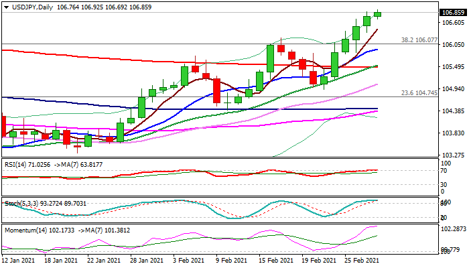Click the 15 Feb 2021 date axis label
Viewport: 469px width, 268px height.
pos(276,261)
